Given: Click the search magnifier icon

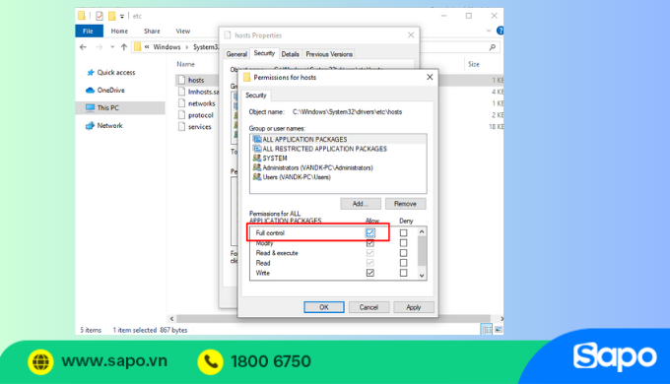Looking at the screenshot, I should pyautogui.click(x=493, y=47).
